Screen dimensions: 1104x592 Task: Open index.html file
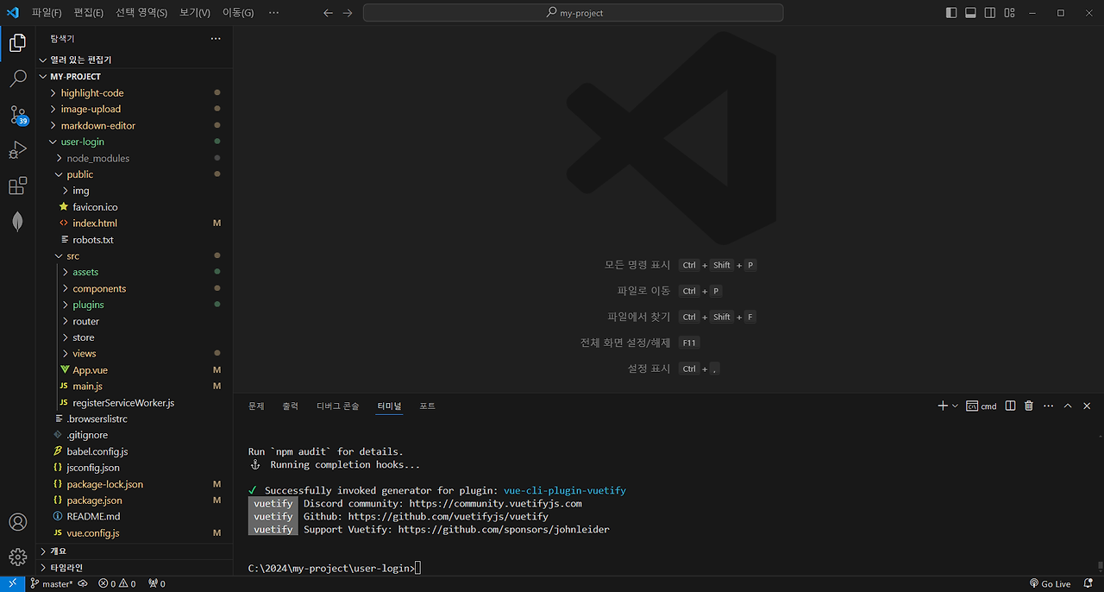click(x=134, y=223)
